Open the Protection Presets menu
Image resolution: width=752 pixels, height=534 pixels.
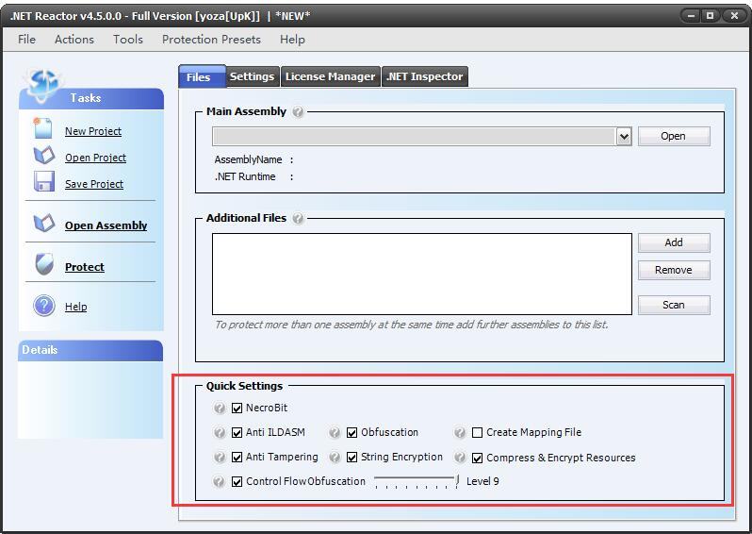point(211,40)
